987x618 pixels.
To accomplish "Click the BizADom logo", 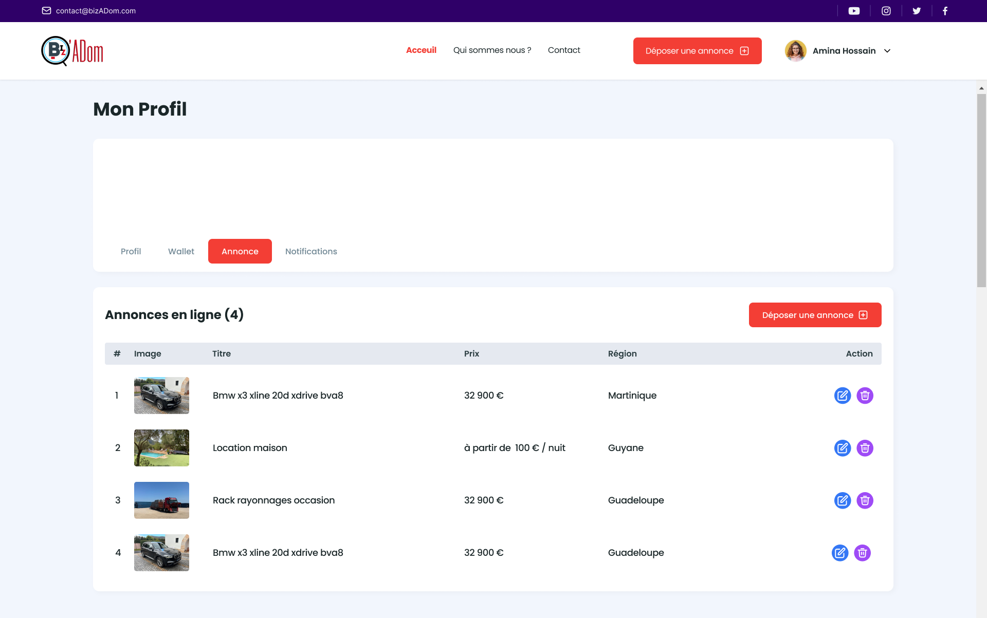I will (72, 51).
